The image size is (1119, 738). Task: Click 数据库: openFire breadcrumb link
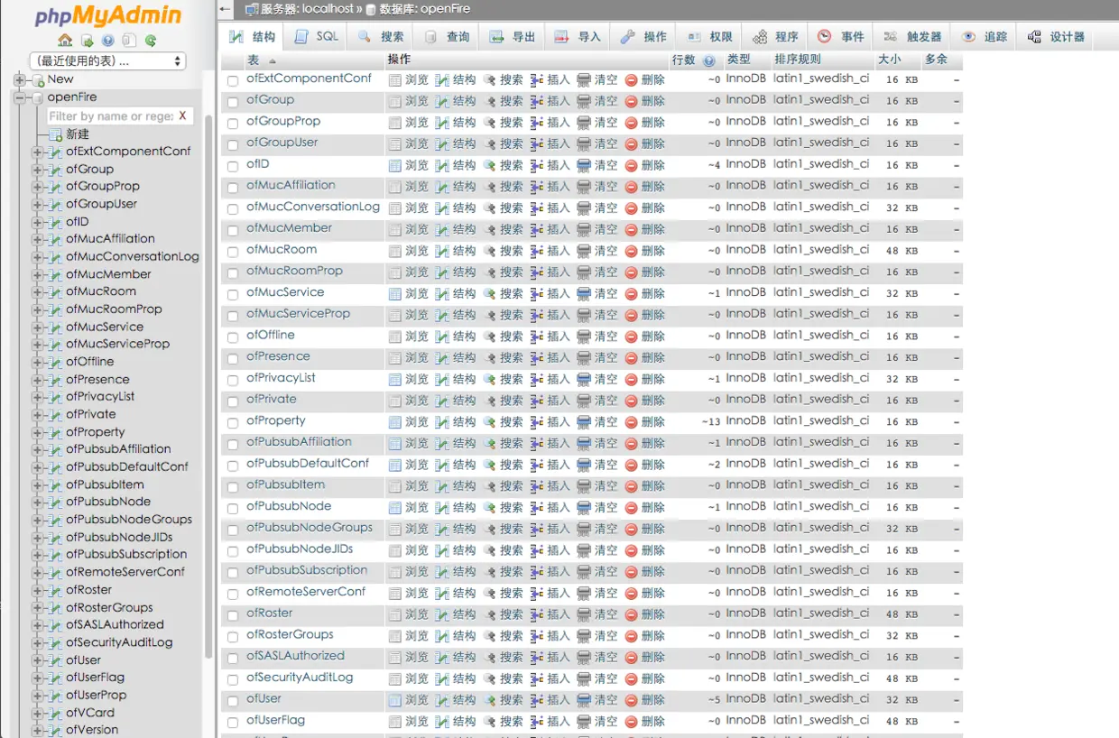click(x=424, y=9)
